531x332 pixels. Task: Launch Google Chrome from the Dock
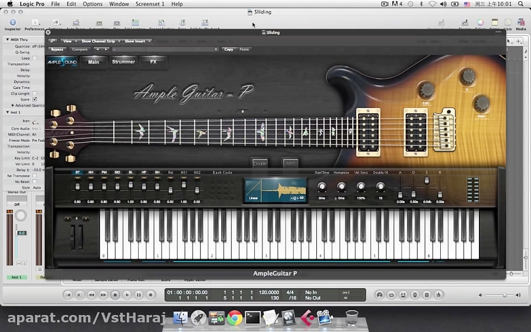[235, 318]
